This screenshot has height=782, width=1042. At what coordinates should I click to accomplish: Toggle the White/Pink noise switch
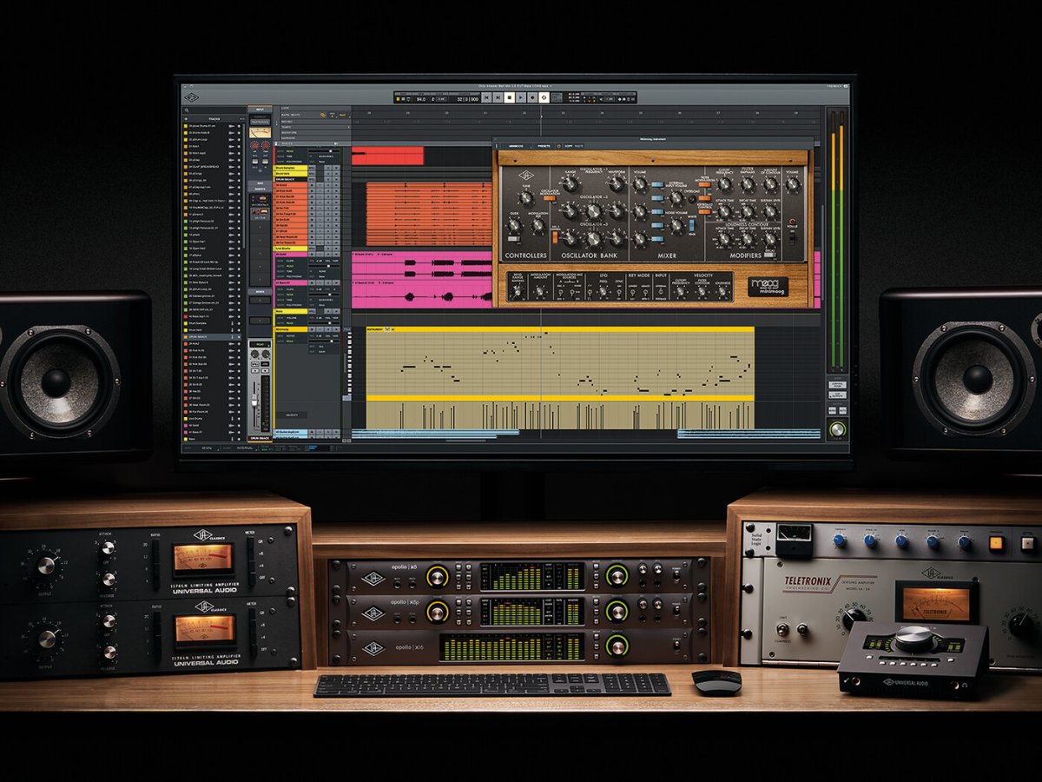[x=692, y=225]
